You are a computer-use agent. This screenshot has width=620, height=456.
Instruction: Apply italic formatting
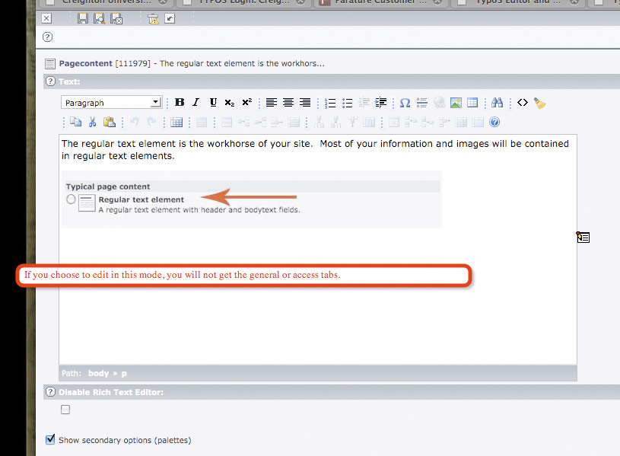[x=196, y=103]
